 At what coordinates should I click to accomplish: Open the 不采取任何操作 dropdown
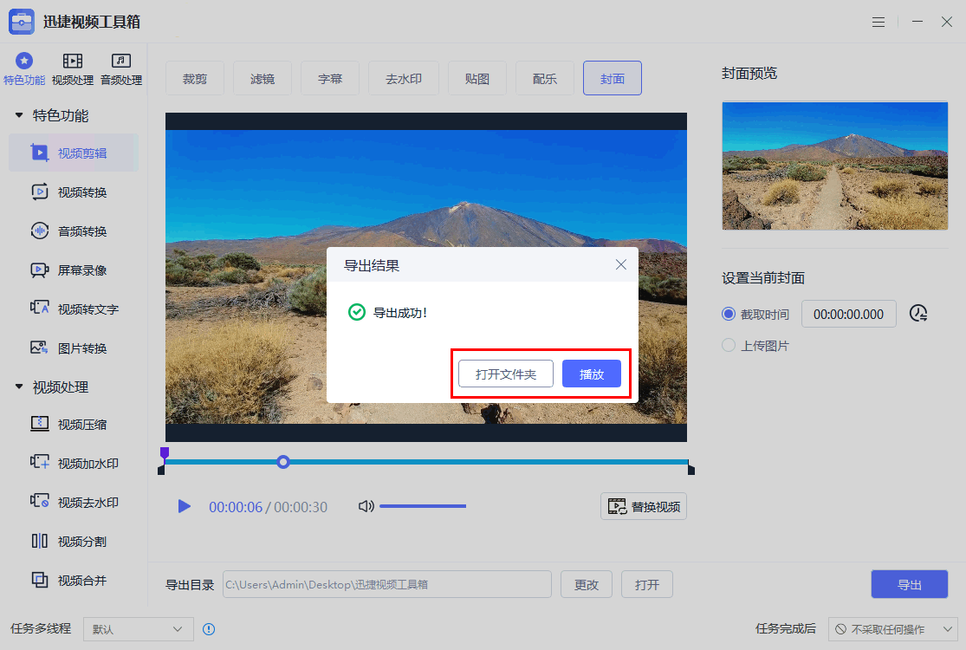[x=892, y=629]
